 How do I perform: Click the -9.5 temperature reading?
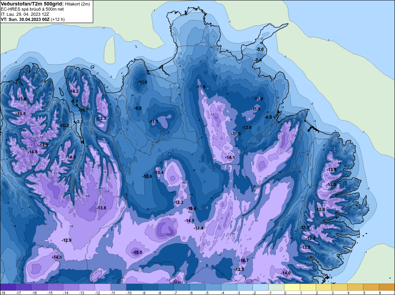[138, 108]
